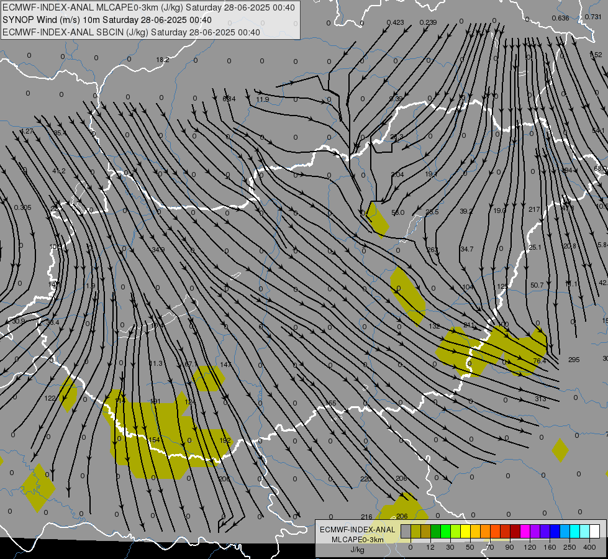Click the map value 192
Image resolution: width=608 pixels, height=559 pixels.
(225, 440)
